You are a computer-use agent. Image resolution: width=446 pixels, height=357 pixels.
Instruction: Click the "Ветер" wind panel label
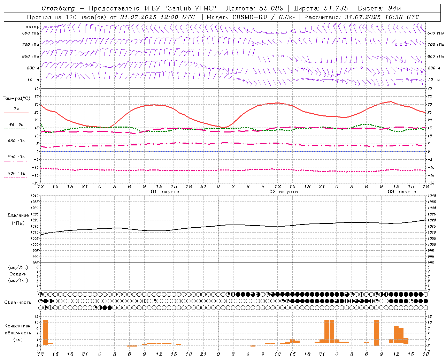32,26
